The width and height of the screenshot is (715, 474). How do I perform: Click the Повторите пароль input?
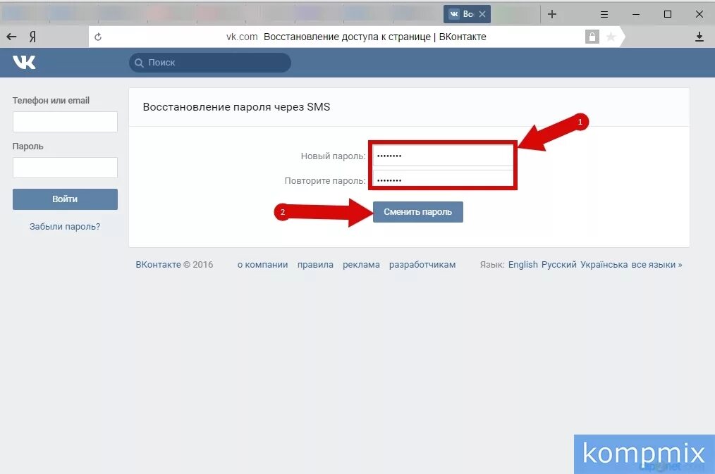442,179
